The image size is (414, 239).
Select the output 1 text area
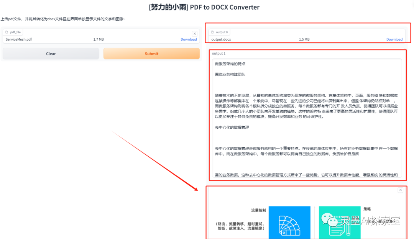tap(307, 118)
